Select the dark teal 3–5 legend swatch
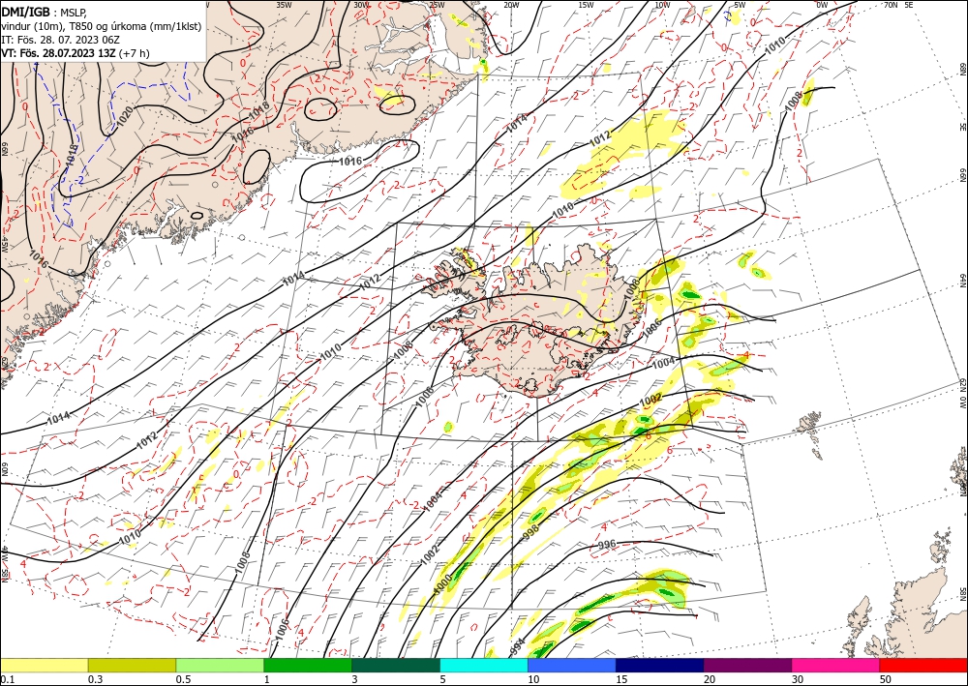 point(396,665)
